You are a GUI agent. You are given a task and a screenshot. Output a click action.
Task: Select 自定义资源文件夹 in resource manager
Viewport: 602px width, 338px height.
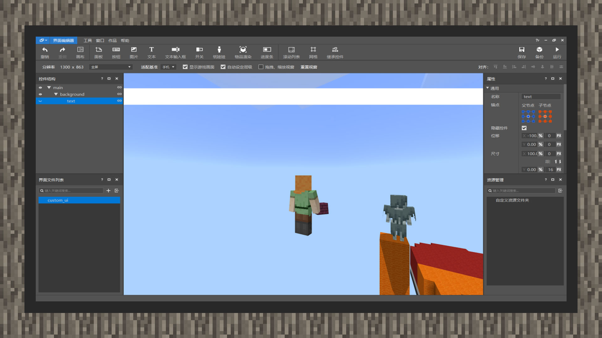[512, 200]
